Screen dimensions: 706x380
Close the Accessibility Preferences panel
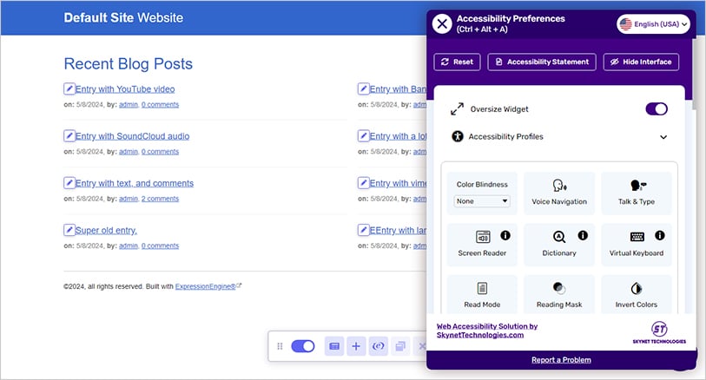tap(442, 23)
